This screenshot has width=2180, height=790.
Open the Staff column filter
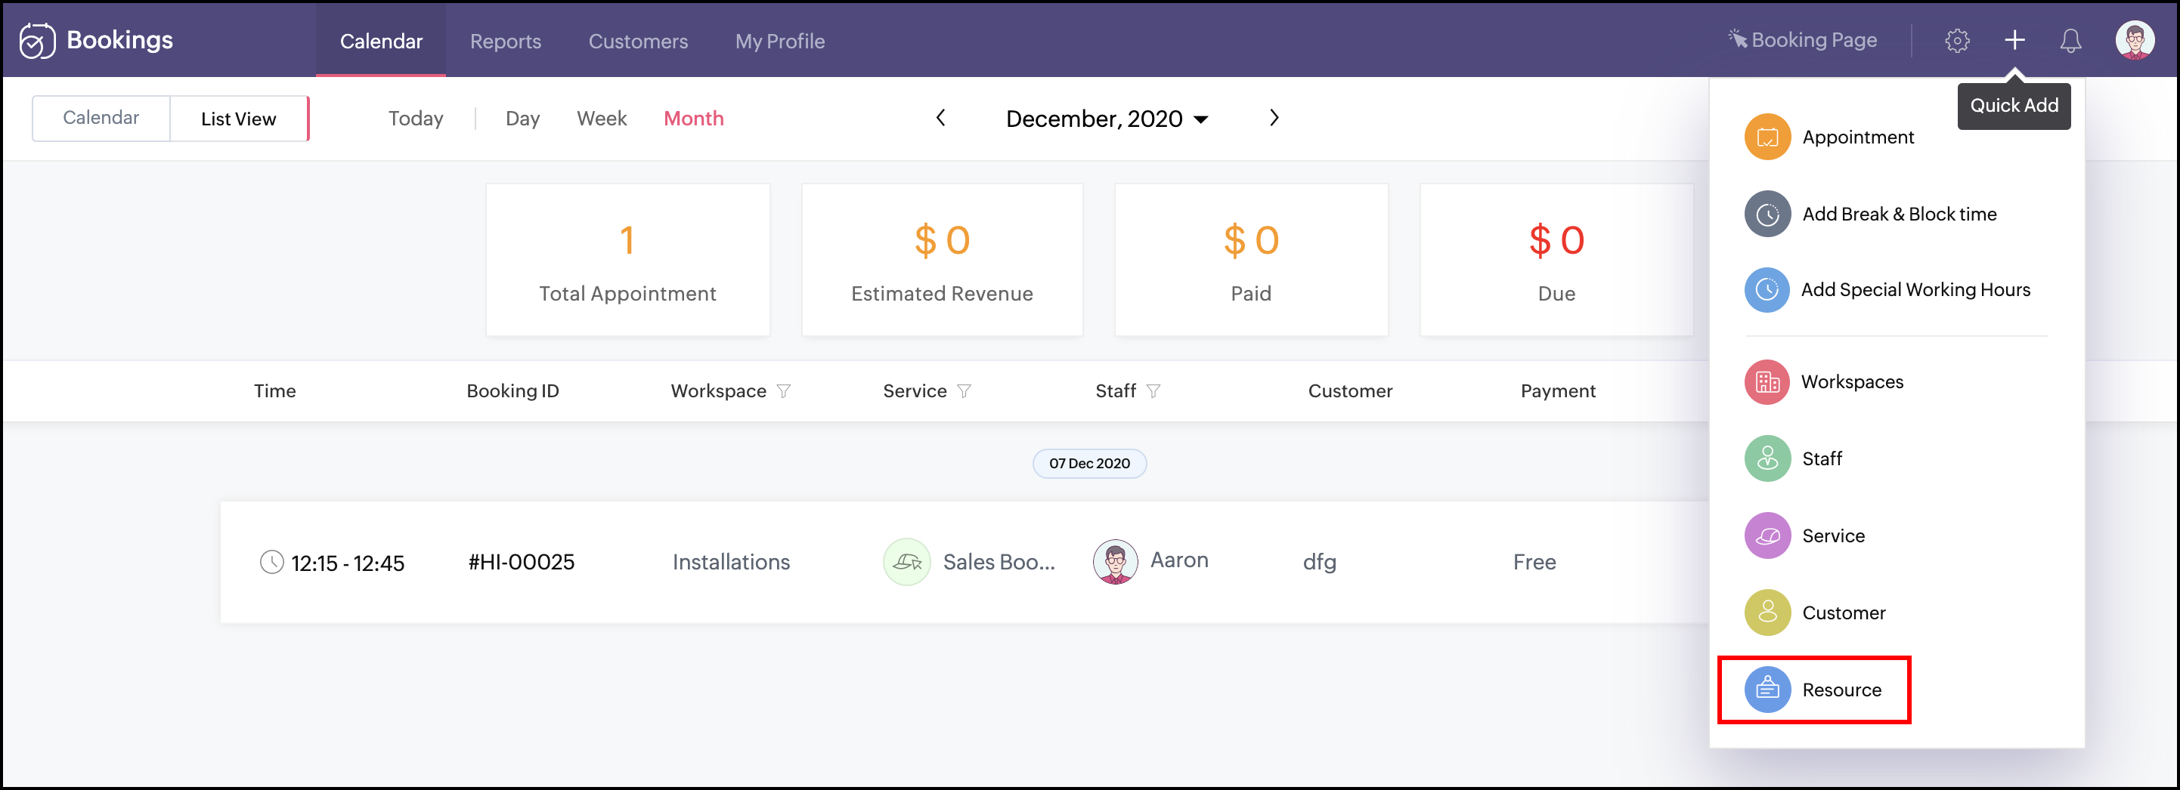[x=1153, y=390]
